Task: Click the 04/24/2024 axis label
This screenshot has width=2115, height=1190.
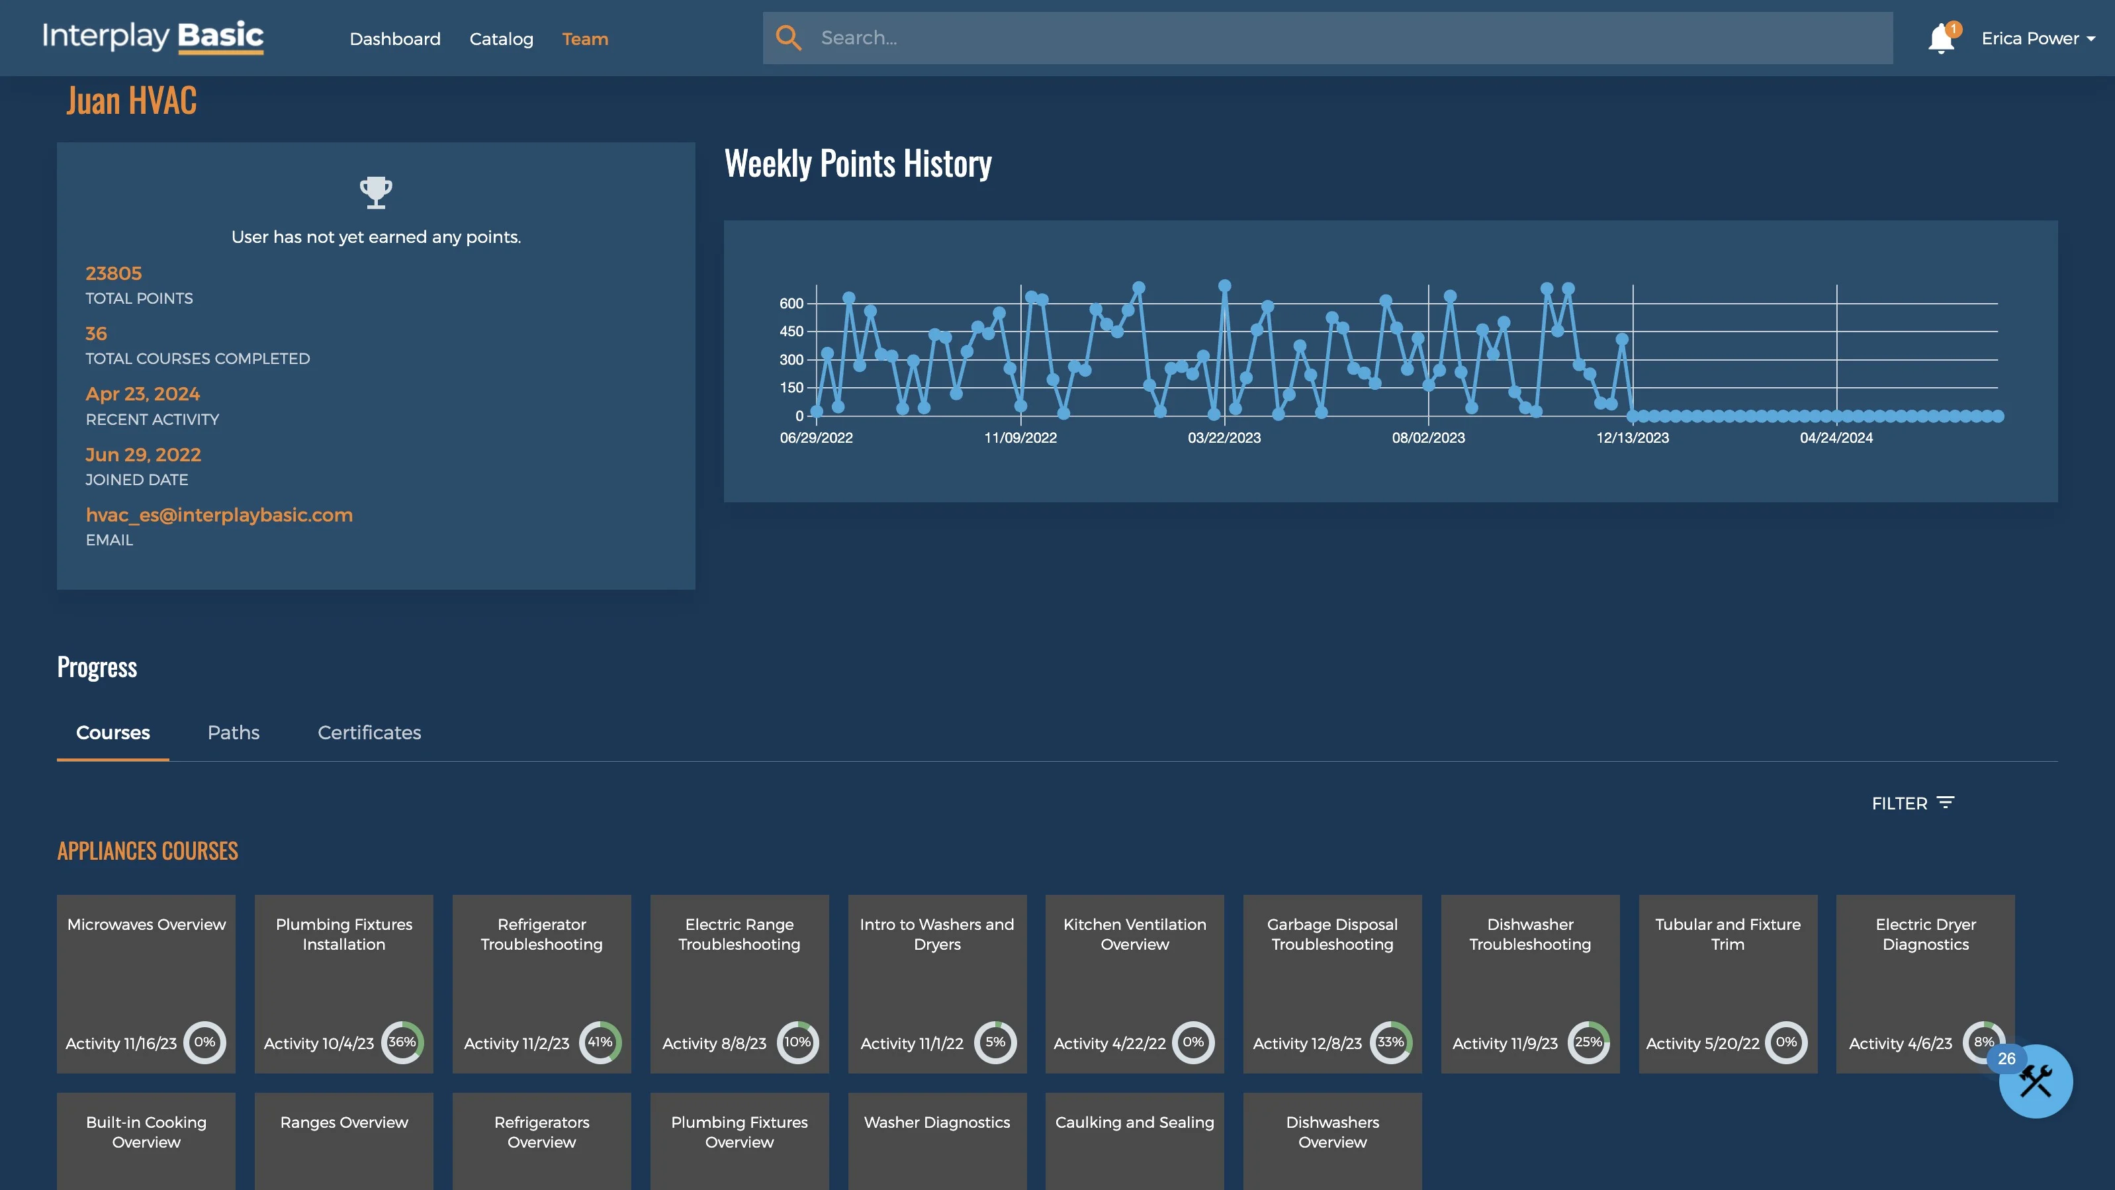Action: click(1836, 437)
